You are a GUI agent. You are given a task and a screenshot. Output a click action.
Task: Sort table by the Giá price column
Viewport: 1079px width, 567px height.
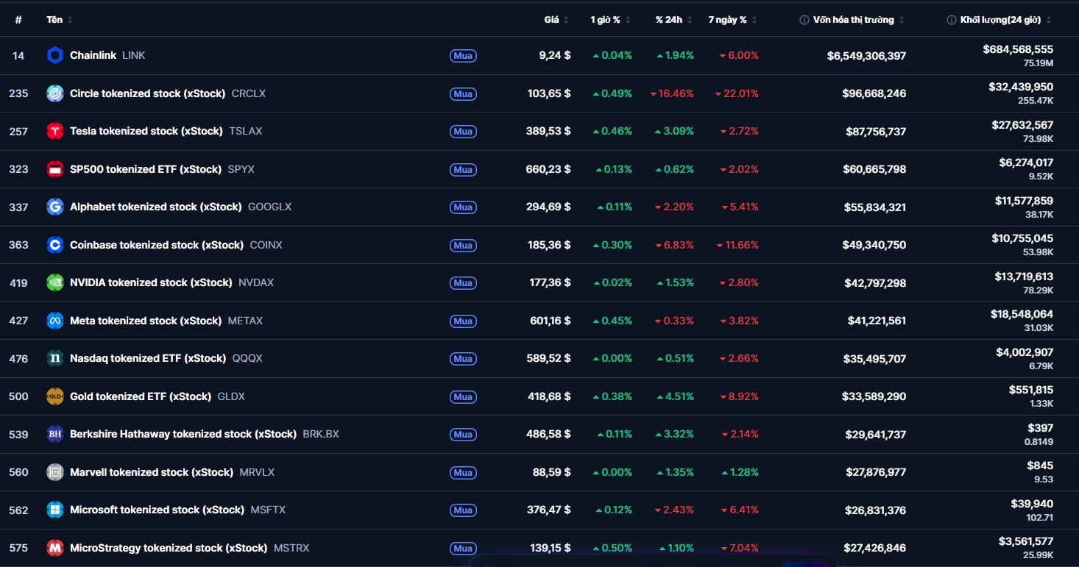pyautogui.click(x=556, y=20)
